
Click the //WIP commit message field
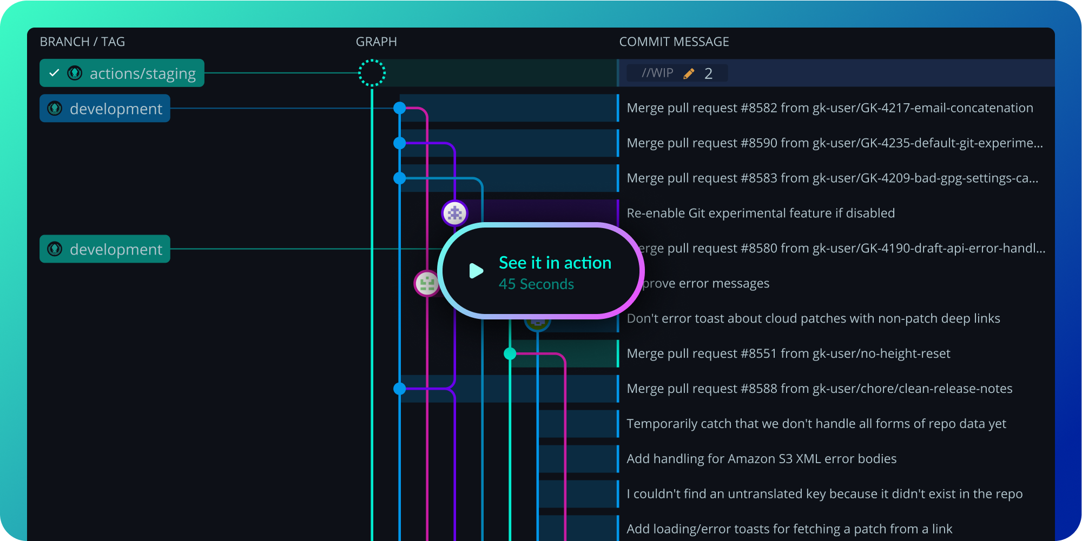pos(657,73)
